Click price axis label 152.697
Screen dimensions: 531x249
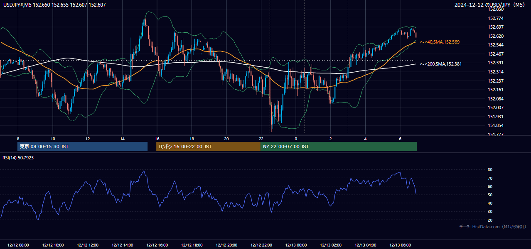coord(496,27)
